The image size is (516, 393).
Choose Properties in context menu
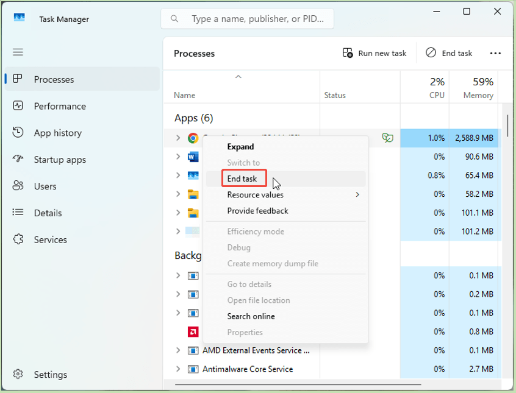[285, 333]
